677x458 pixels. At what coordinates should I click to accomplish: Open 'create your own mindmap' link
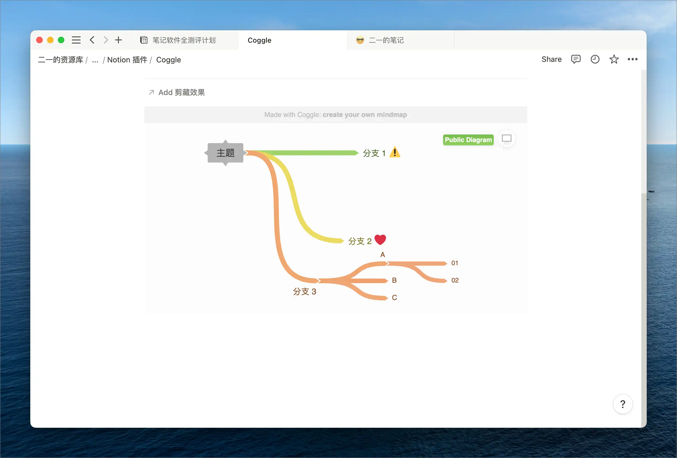[365, 115]
